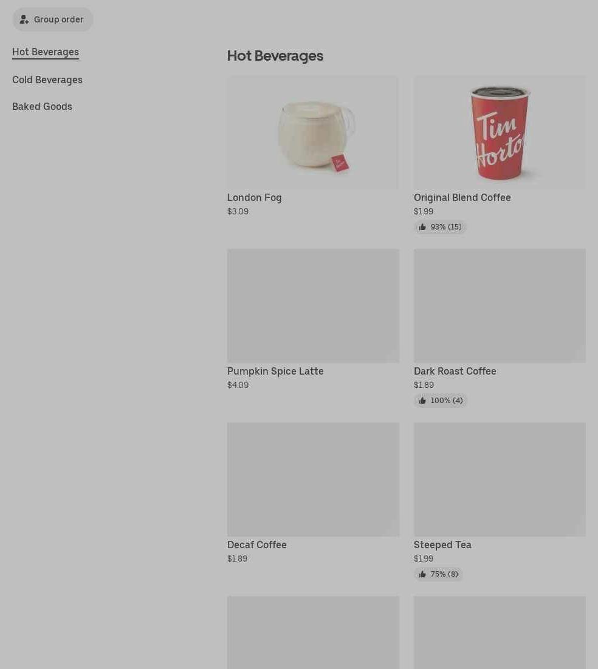Open the London Fog item title
This screenshot has height=669, width=598.
[255, 197]
